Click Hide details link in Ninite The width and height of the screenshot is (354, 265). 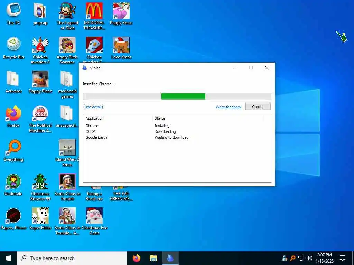[x=93, y=107]
